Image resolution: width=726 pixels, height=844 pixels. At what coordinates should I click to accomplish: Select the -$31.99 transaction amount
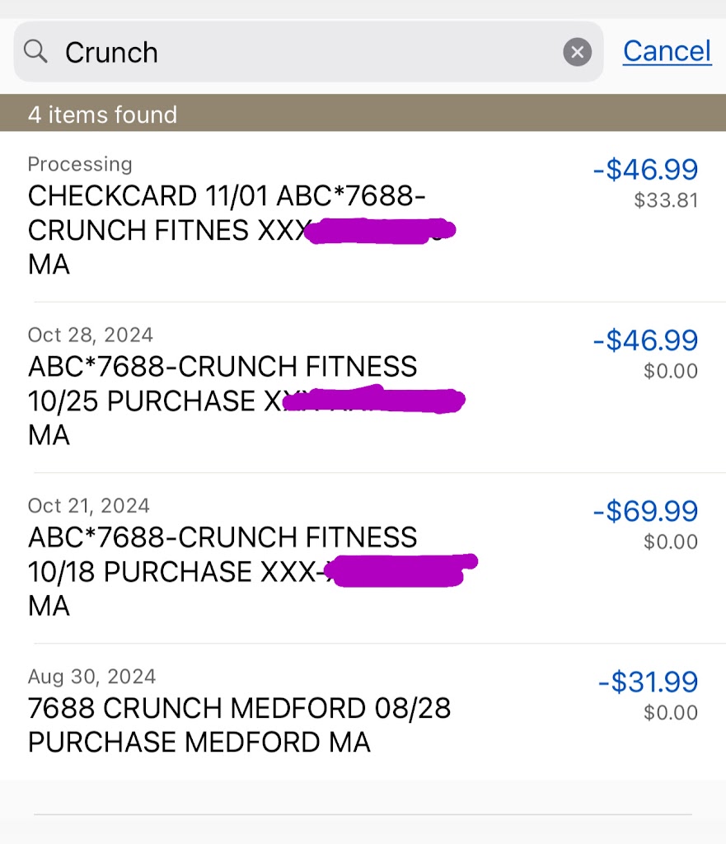[648, 682]
